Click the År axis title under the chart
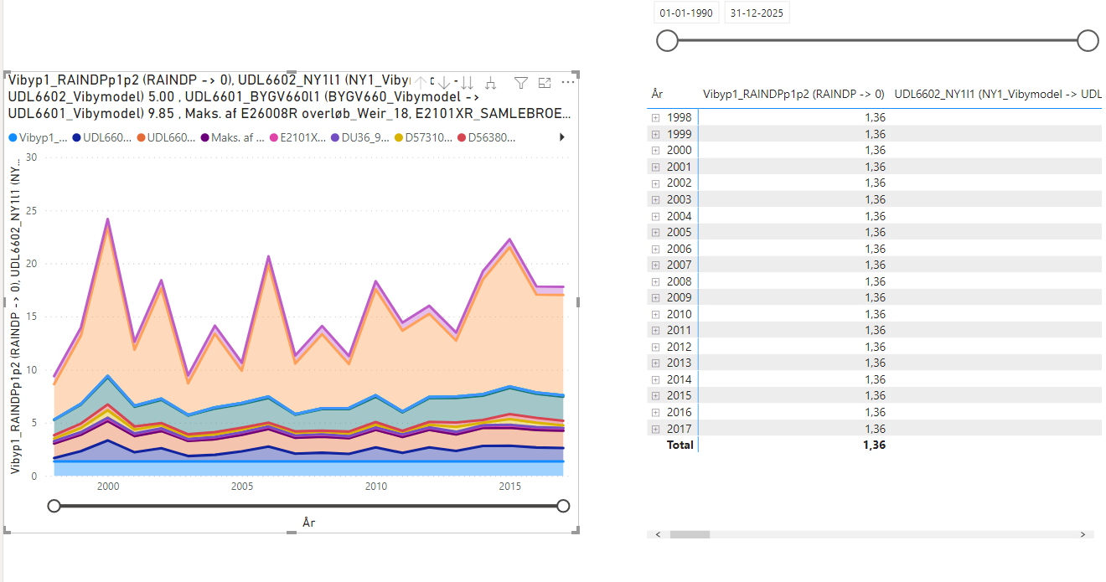1106x582 pixels. [x=308, y=523]
